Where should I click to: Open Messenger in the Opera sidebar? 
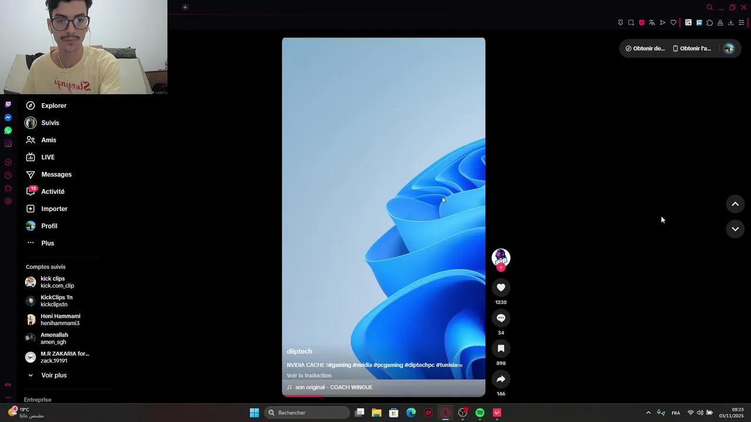click(8, 117)
